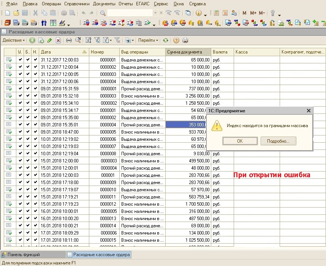
Task: Click the printer icon beside help icon
Action: 185,40
